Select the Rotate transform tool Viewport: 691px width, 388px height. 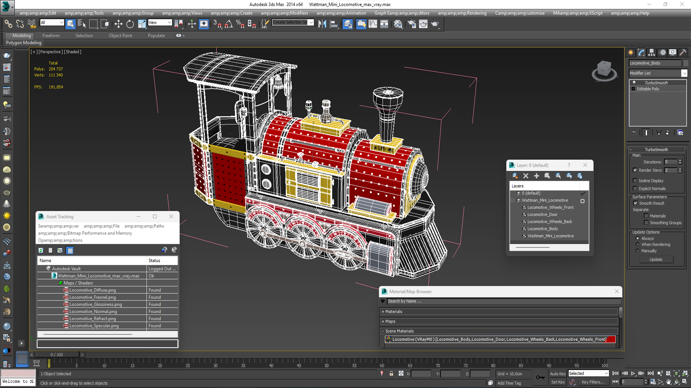point(130,24)
